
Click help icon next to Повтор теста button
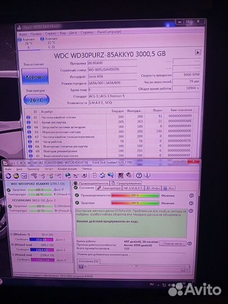(190, 244)
